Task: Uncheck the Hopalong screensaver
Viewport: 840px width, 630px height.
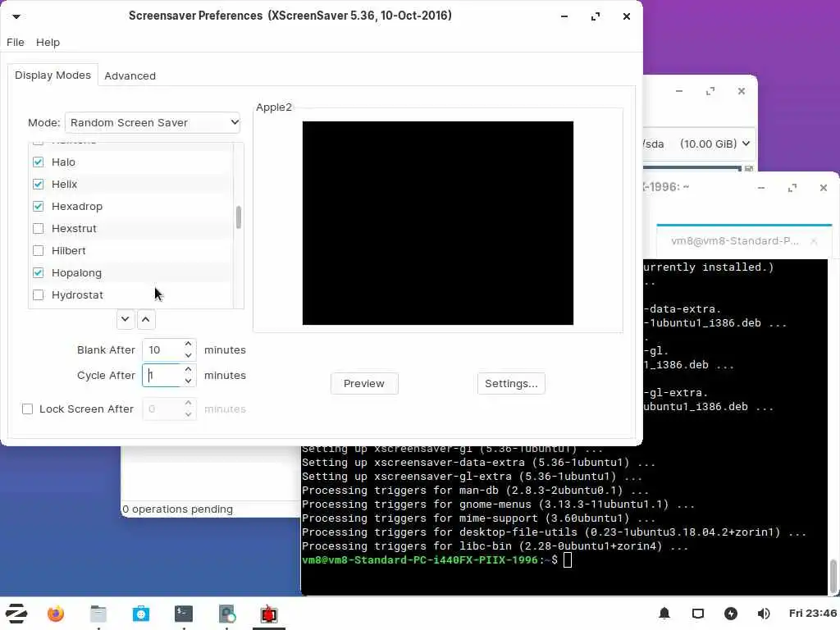Action: point(38,272)
